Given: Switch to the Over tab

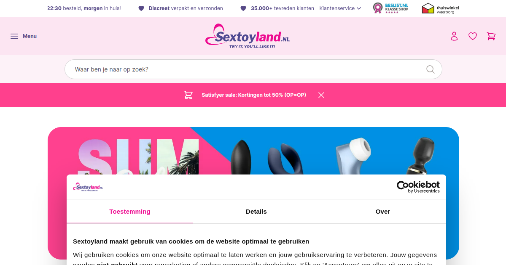Looking at the screenshot, I should click(x=383, y=212).
